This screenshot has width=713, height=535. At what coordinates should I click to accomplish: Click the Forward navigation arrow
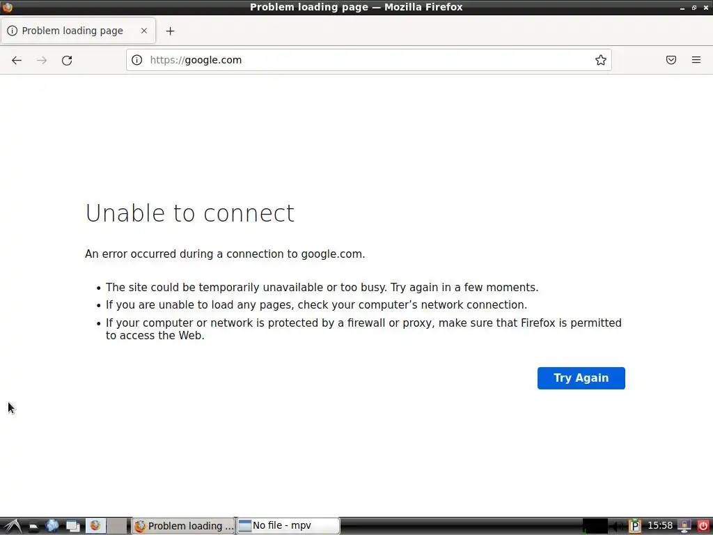coord(42,60)
